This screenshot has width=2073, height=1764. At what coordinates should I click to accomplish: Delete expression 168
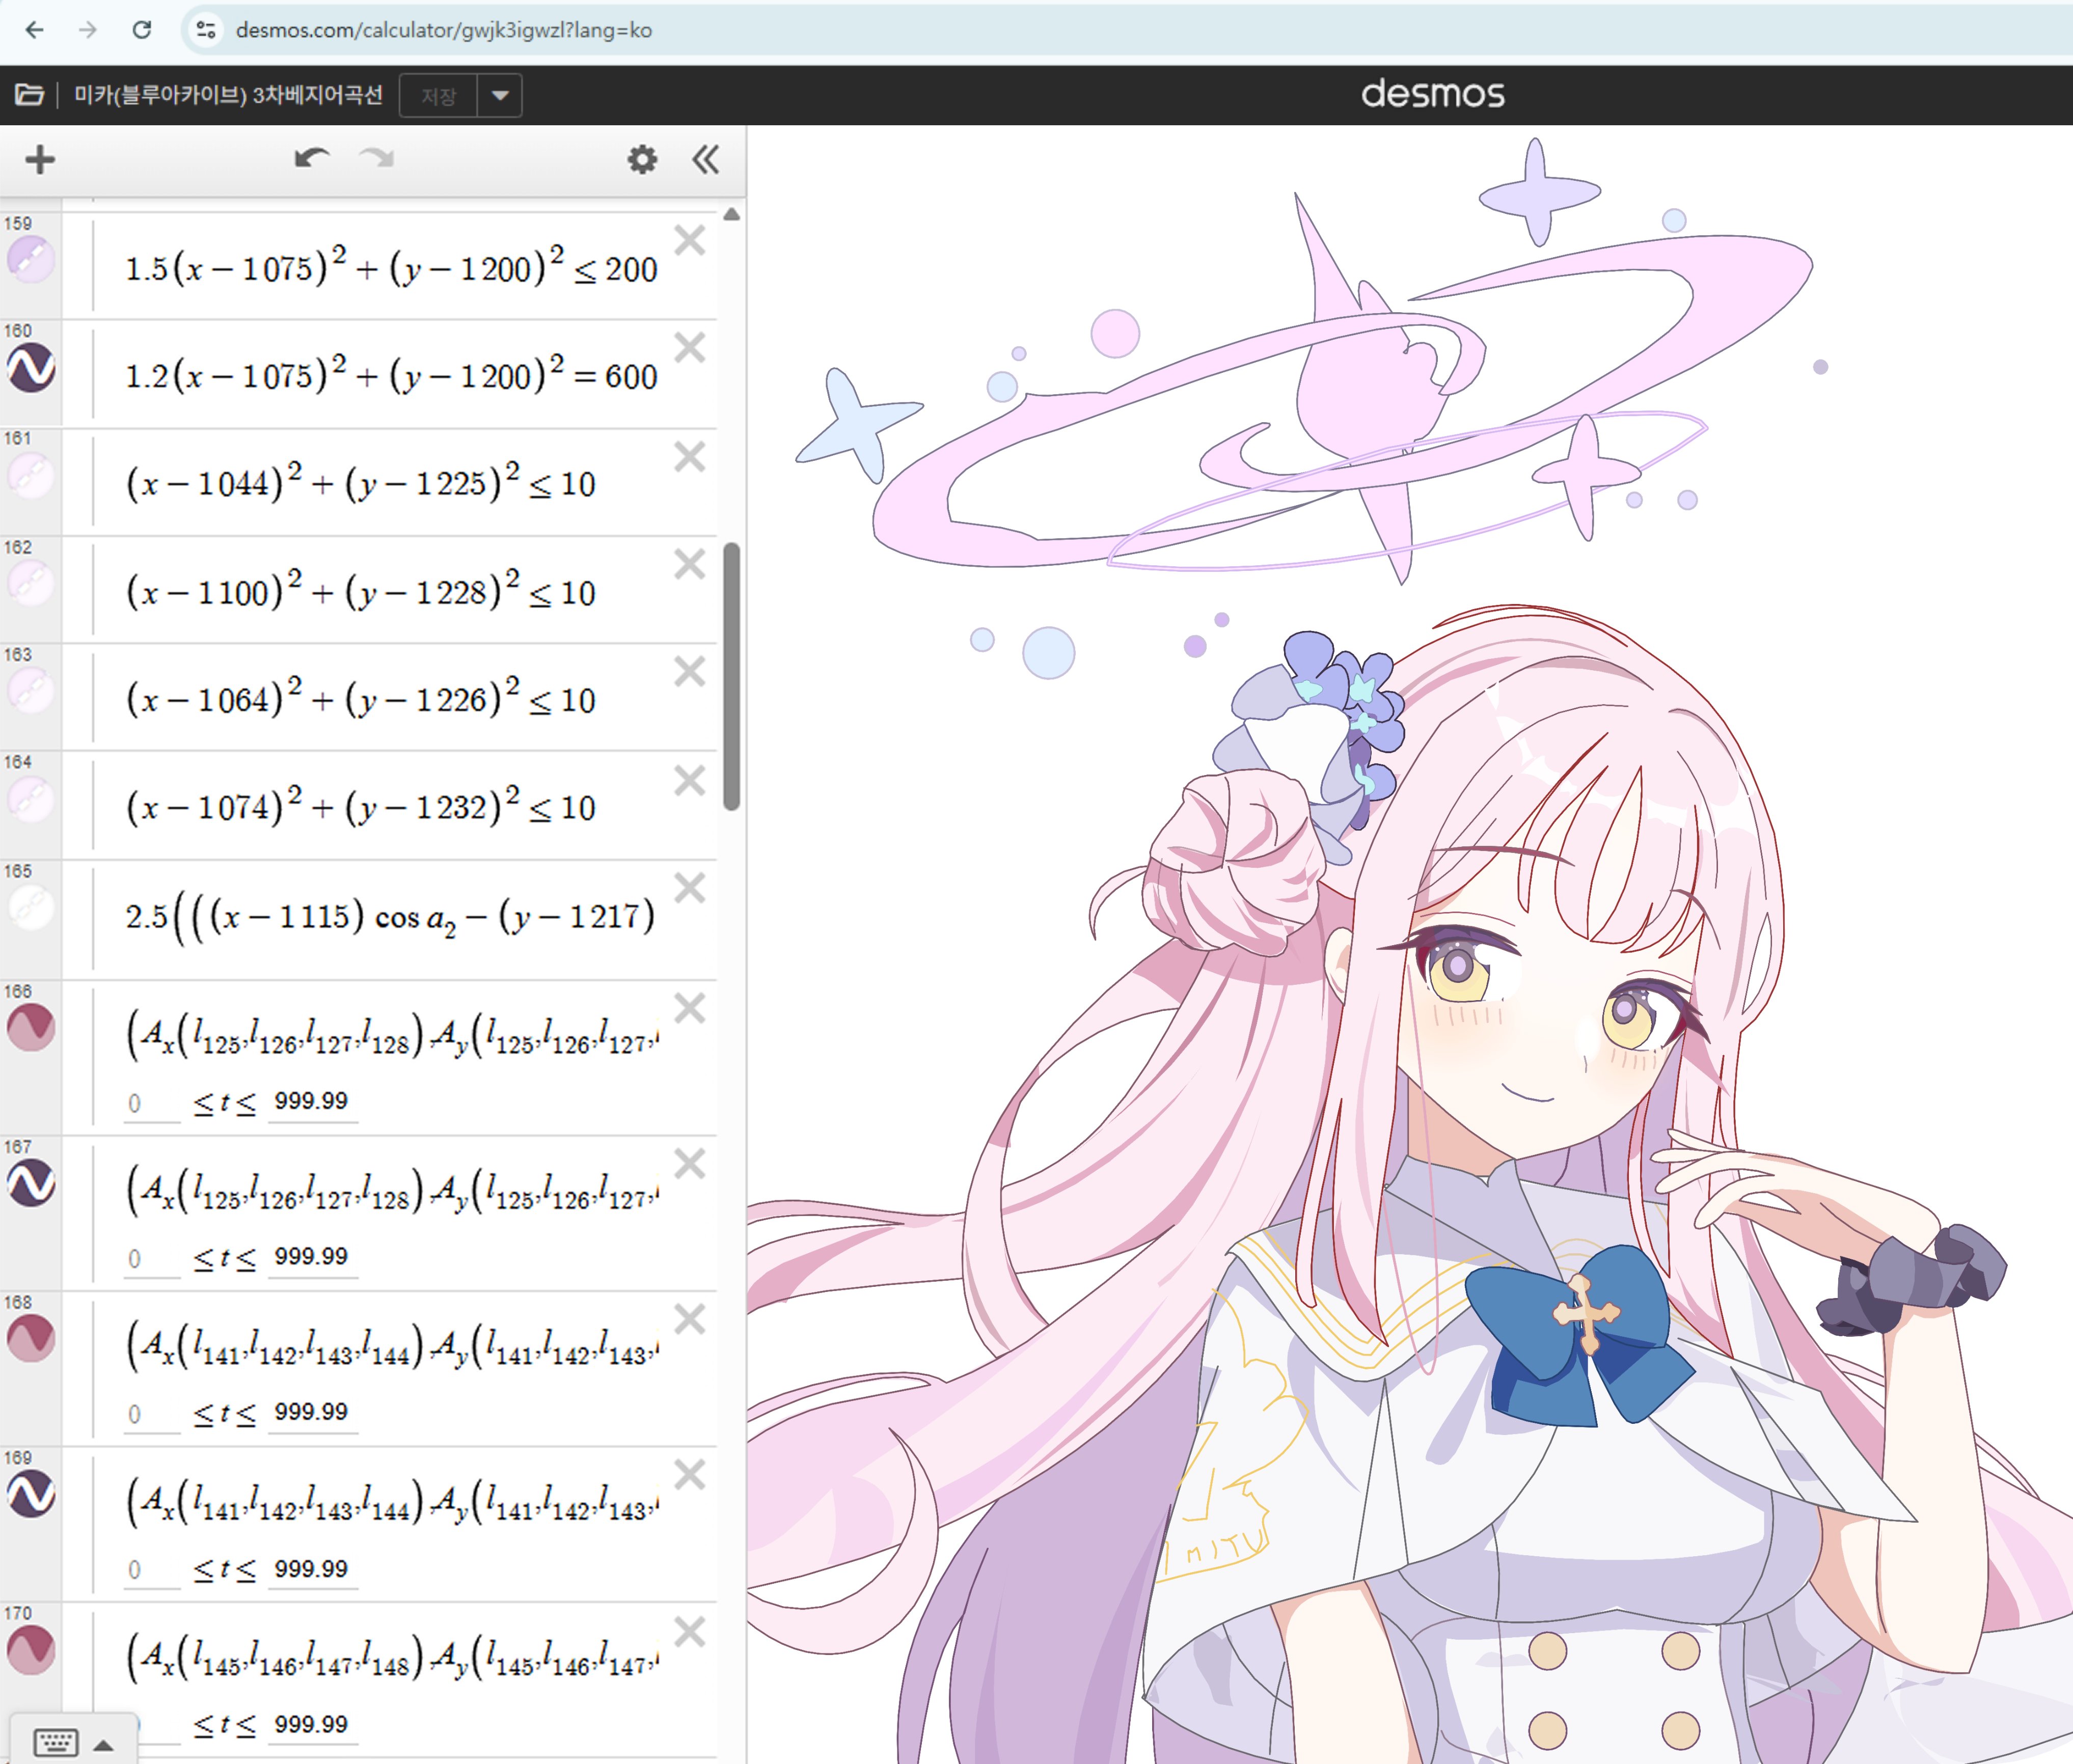[690, 1319]
